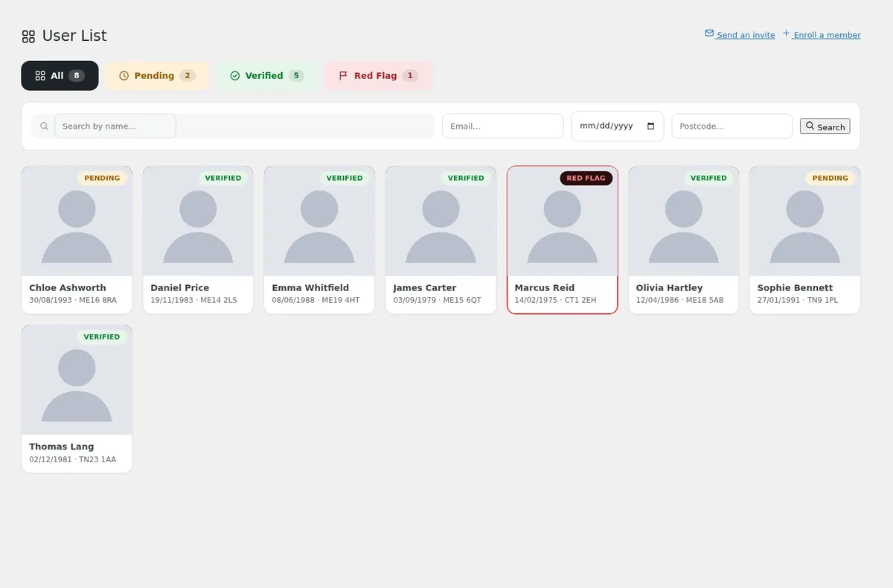Focus the Search by name field
Image resolution: width=893 pixels, height=588 pixels.
(x=115, y=127)
